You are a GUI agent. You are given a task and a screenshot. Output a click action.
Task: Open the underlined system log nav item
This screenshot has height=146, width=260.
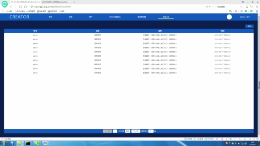point(166,17)
